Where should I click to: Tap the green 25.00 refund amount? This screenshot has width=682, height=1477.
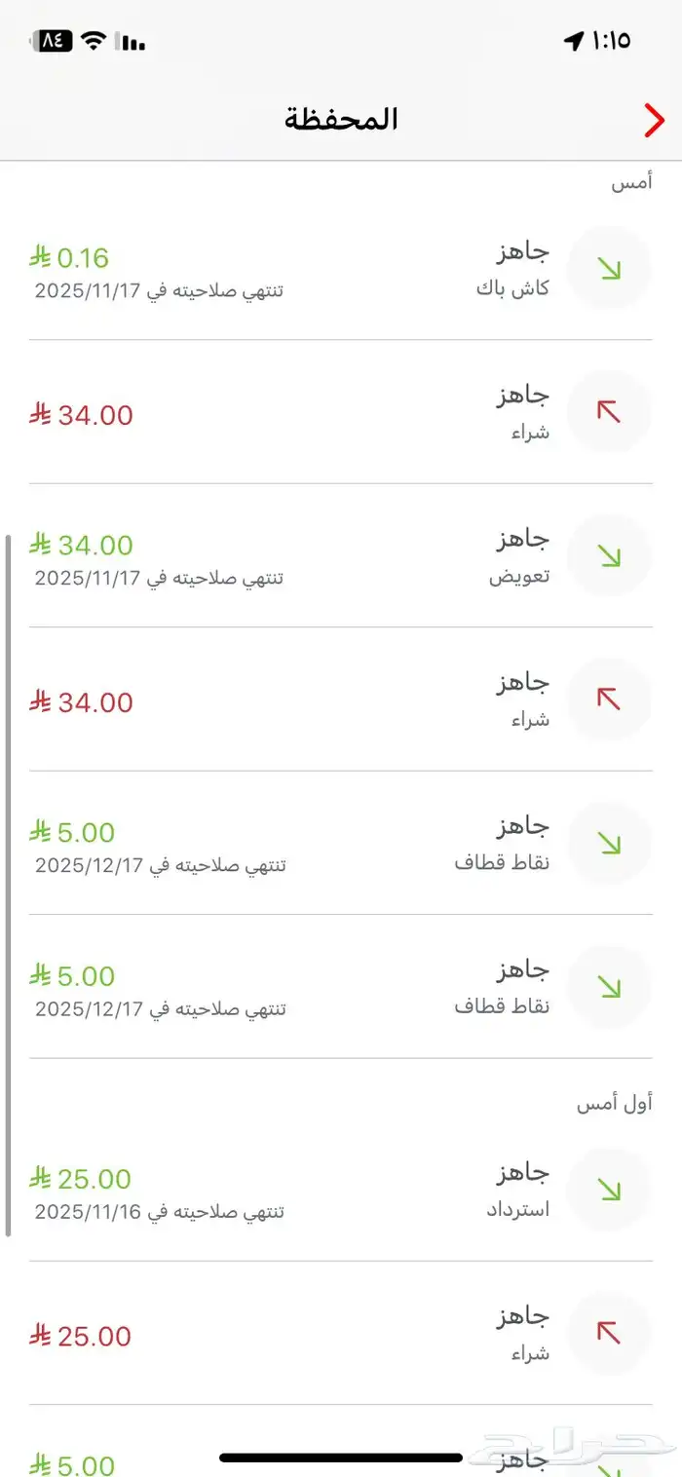(81, 1179)
